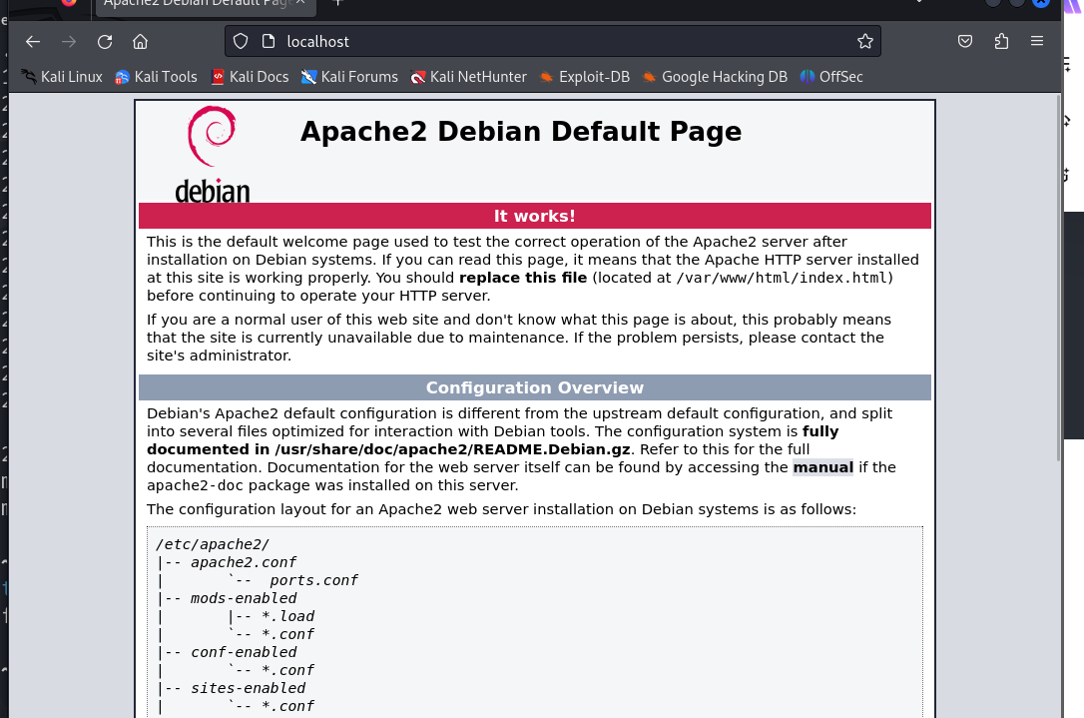Open the tracking protection shield icon
This screenshot has height=718, width=1084.
click(240, 42)
